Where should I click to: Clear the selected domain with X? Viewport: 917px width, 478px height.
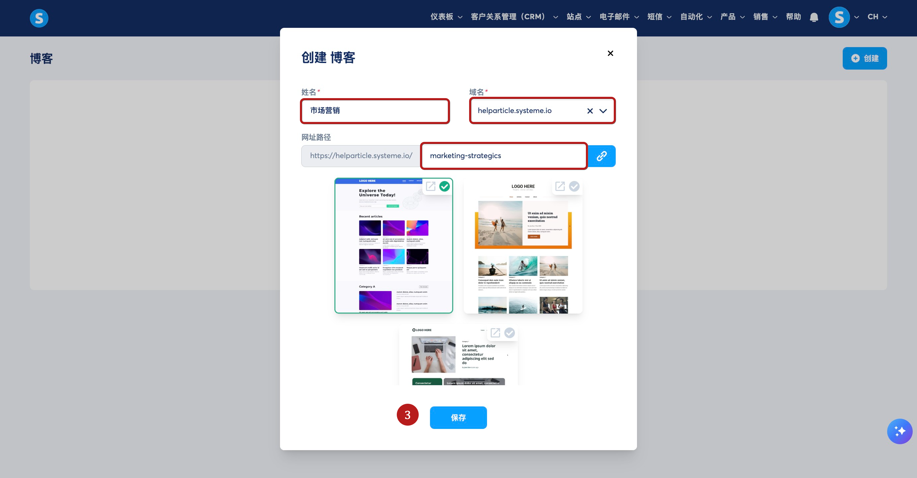tap(590, 111)
